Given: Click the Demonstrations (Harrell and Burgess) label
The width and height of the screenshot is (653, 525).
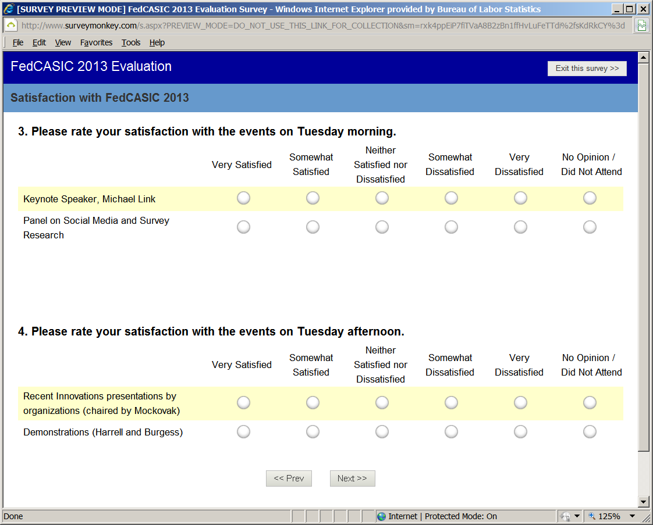Looking at the screenshot, I should tap(103, 432).
